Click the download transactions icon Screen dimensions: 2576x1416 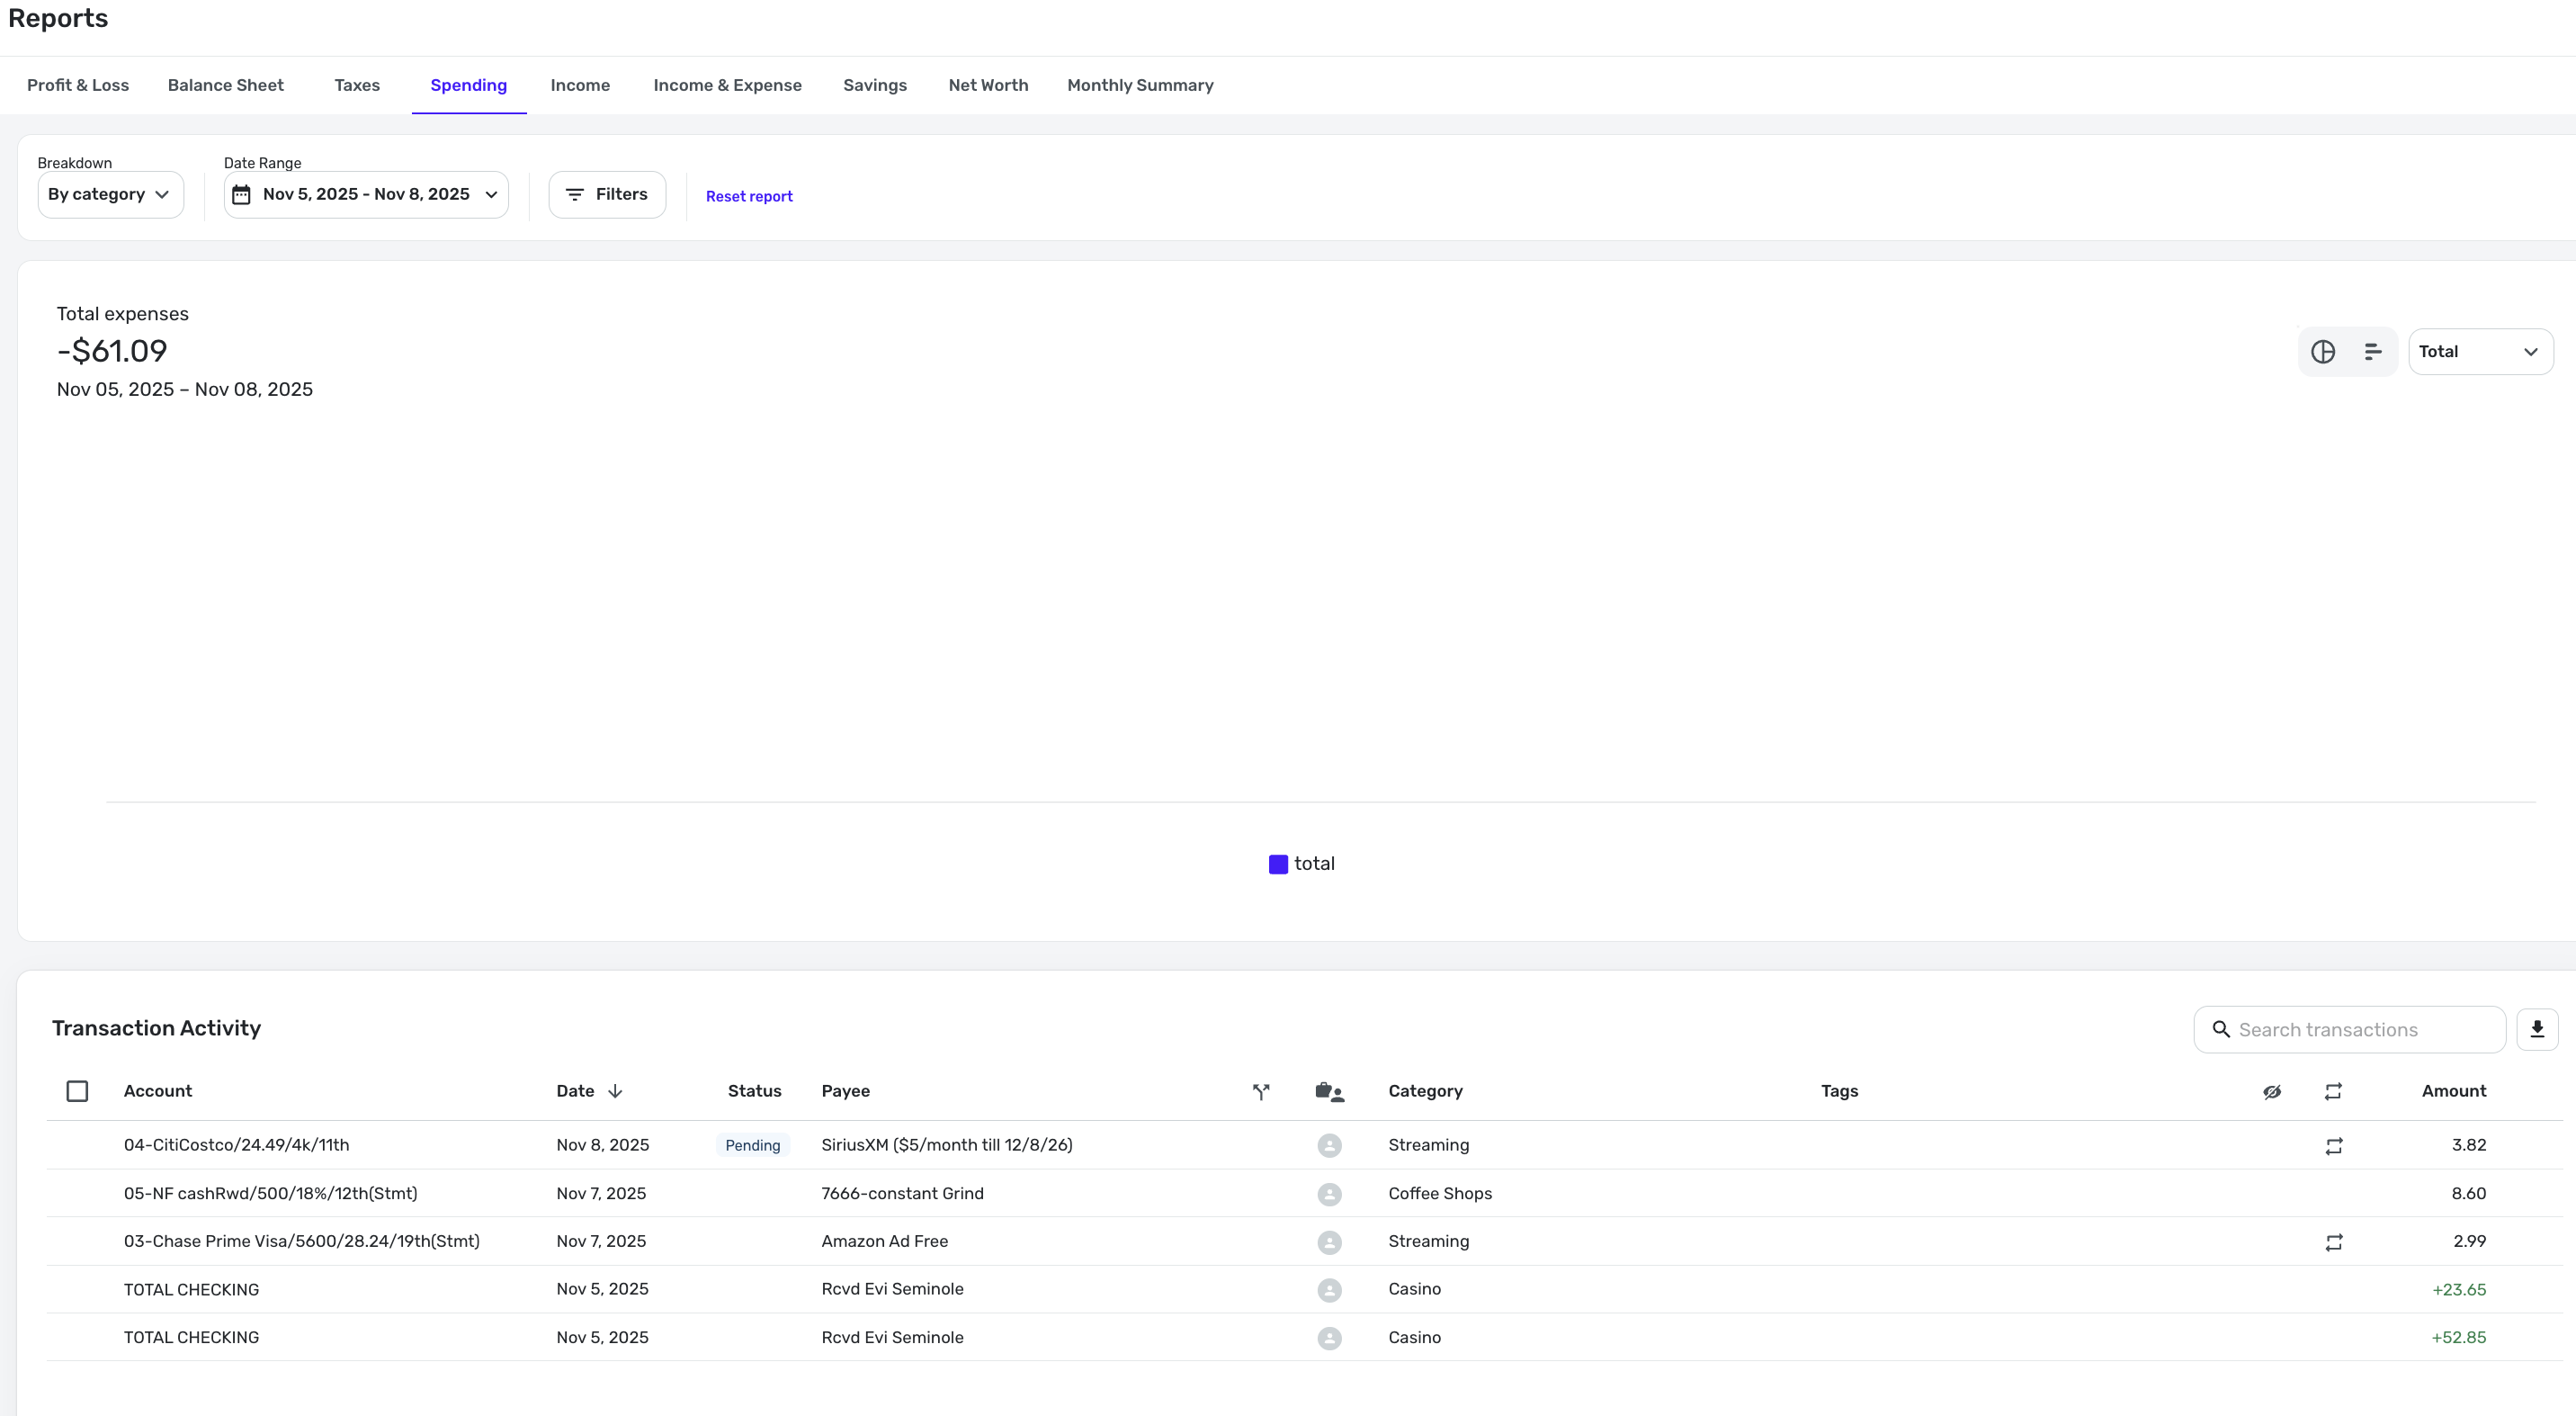2537,1029
